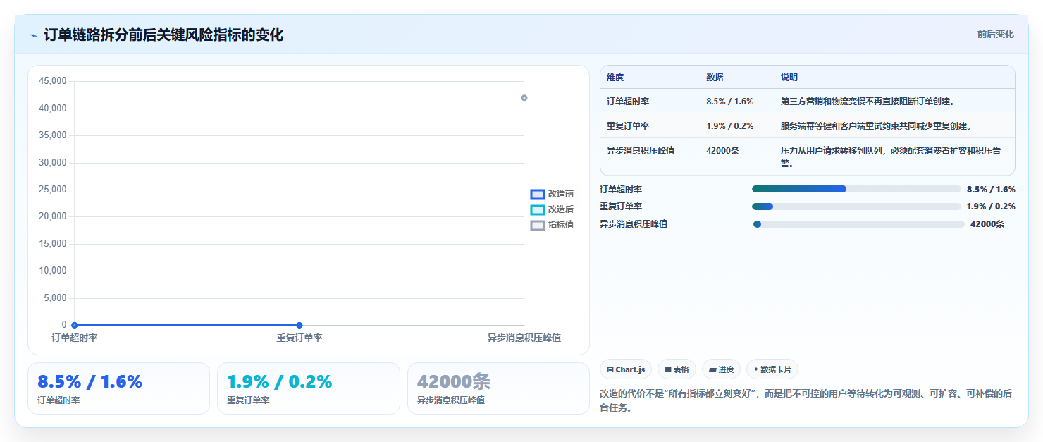
Task: Open the 8.5% / 1.6% data card
Action: [x=118, y=388]
